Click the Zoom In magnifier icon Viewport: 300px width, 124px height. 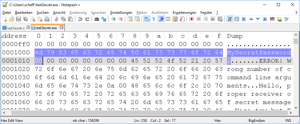tap(113, 19)
